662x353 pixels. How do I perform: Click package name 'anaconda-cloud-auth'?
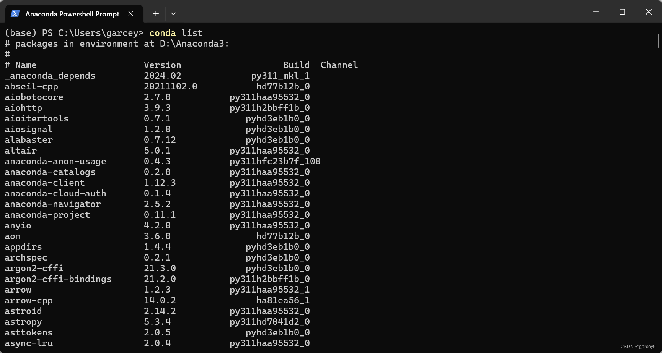[x=55, y=193]
